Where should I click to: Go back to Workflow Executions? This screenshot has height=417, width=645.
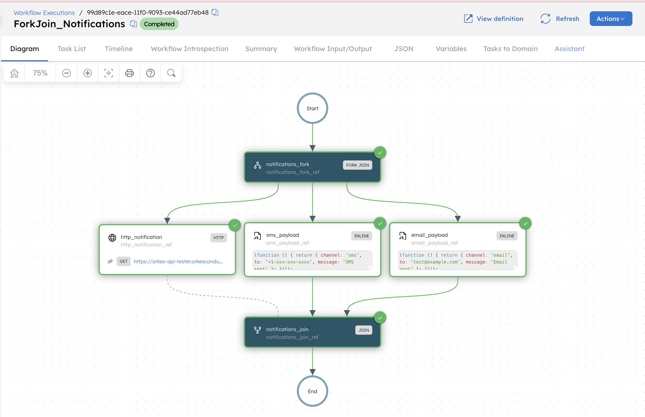pyautogui.click(x=44, y=13)
